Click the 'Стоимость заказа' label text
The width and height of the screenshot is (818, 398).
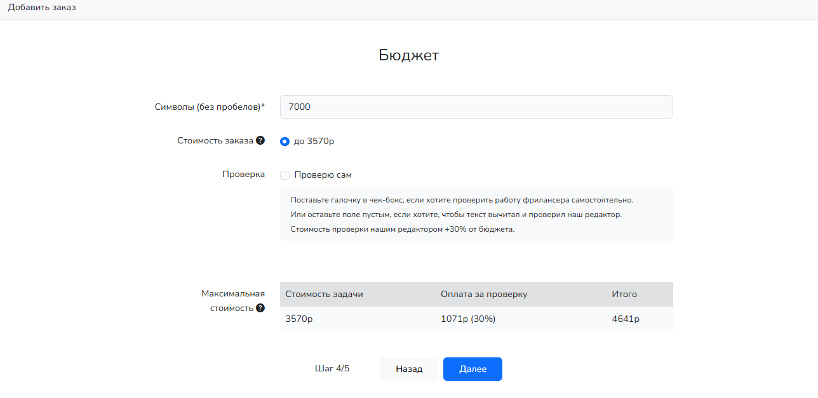[215, 141]
